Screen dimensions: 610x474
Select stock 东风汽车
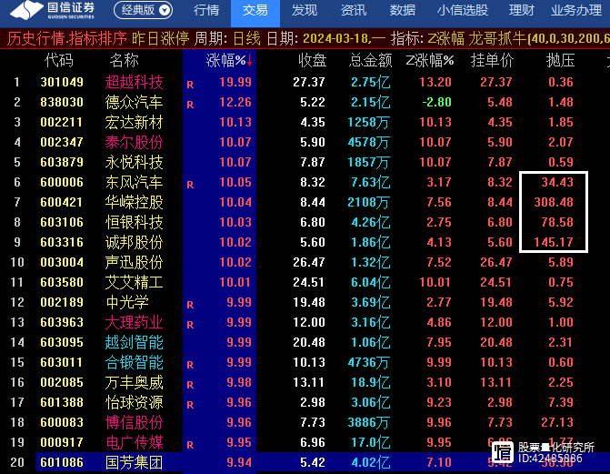point(134,182)
